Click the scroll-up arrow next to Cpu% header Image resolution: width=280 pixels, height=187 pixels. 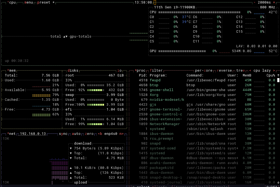click(278, 75)
